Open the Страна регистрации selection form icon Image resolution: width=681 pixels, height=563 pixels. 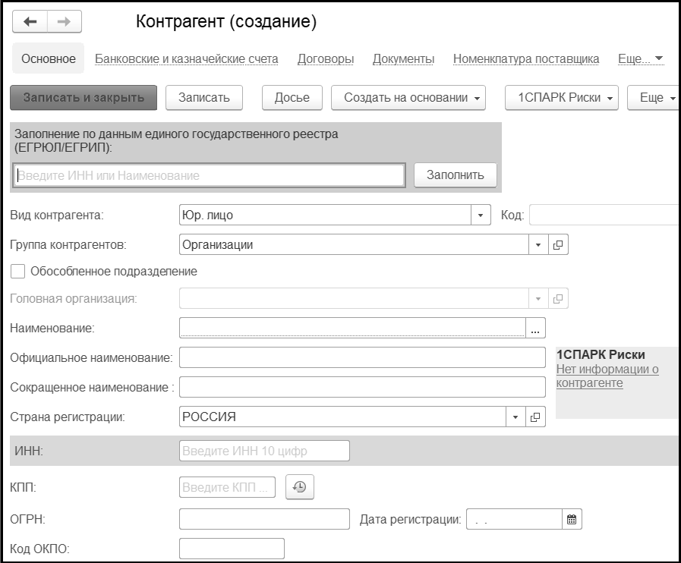pyautogui.click(x=535, y=417)
